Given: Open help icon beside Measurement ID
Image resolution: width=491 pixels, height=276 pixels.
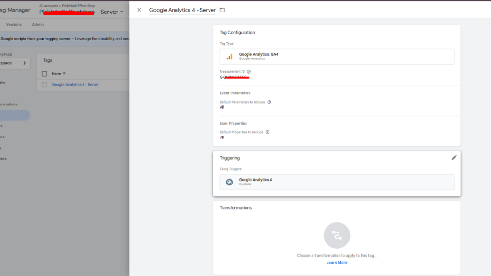Looking at the screenshot, I should click(249, 72).
